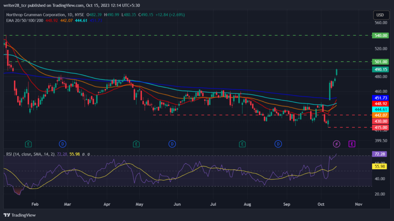Click the Feb label on time axis
Screen dimensions: 394x221
click(x=35, y=204)
